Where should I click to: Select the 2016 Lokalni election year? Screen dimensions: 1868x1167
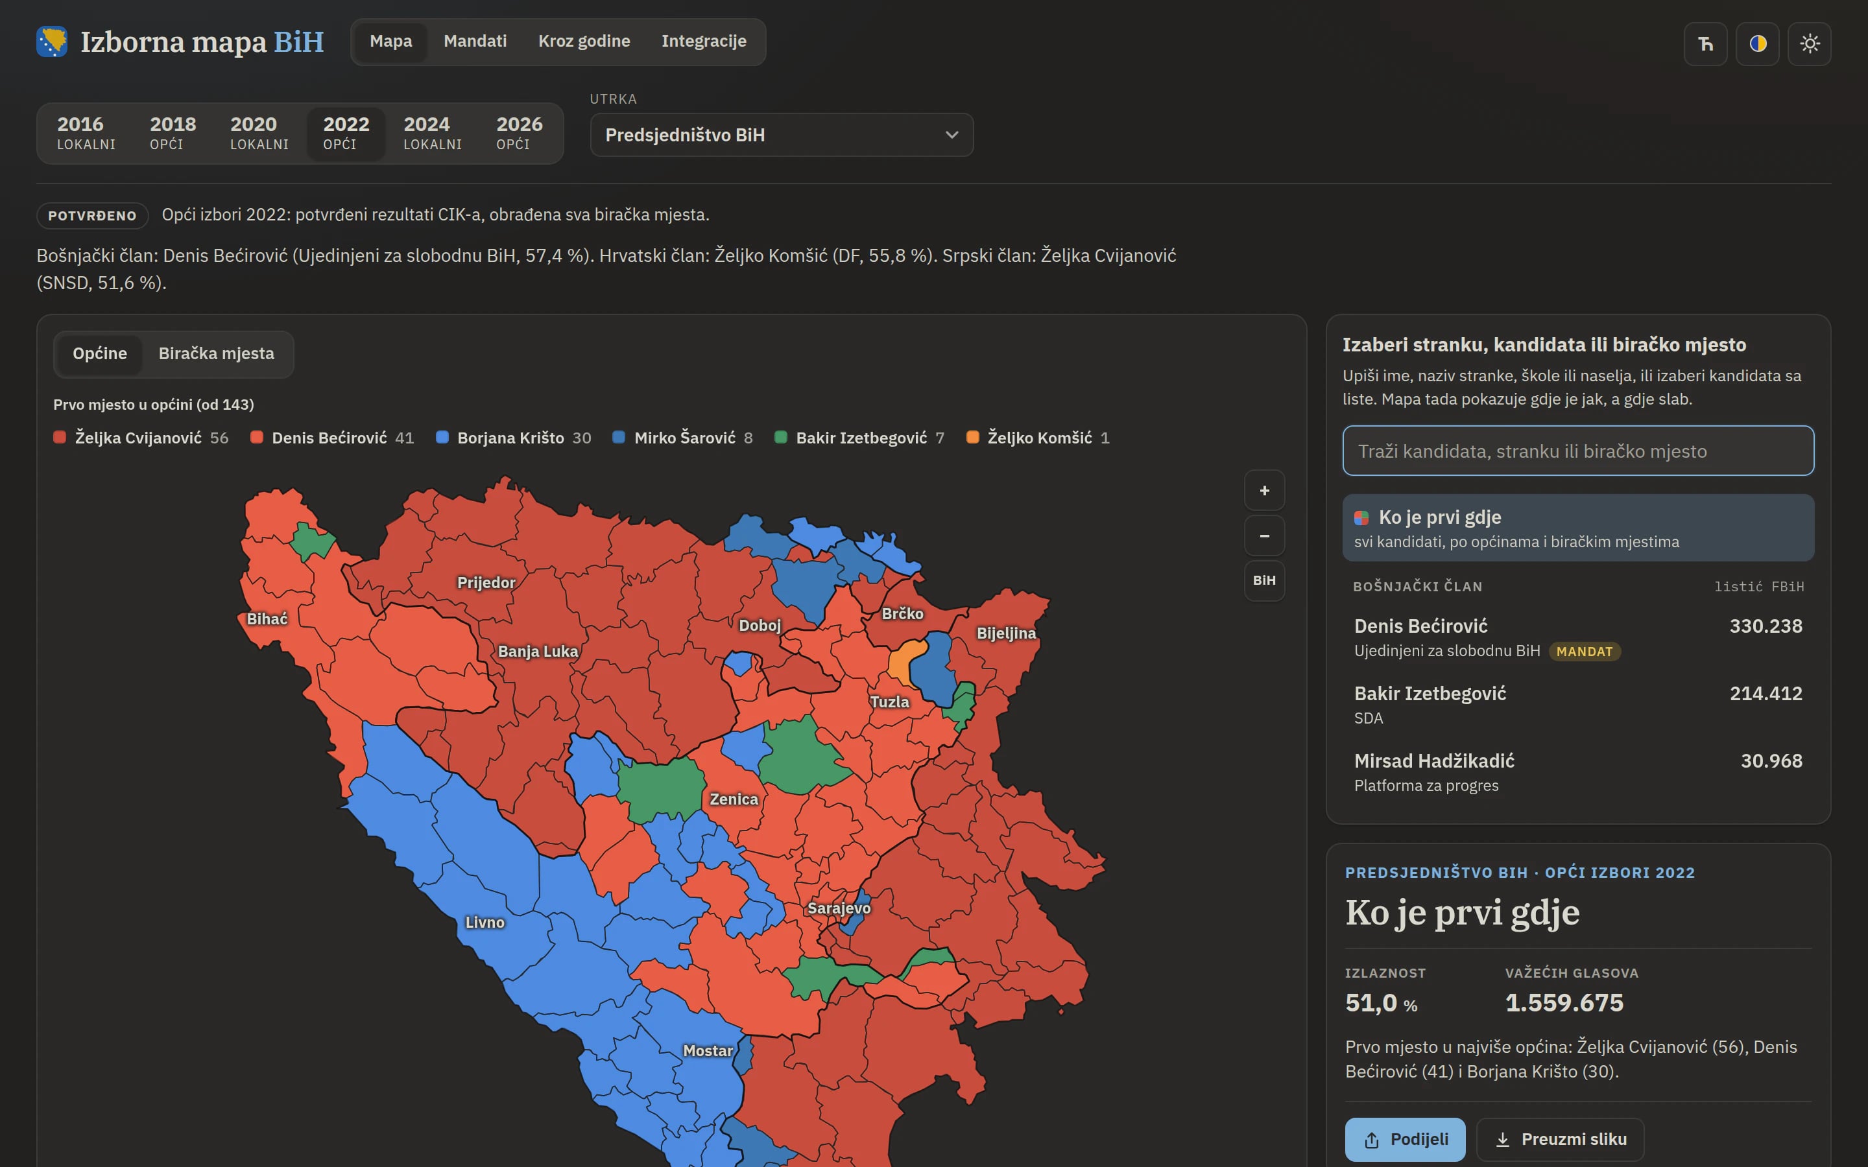pos(86,134)
